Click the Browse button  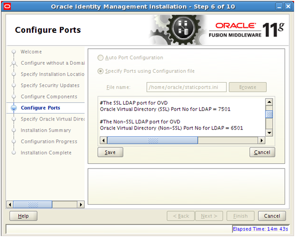point(247,87)
